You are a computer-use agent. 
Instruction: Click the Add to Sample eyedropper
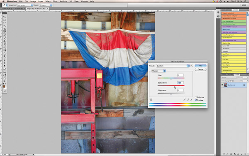(x=188, y=100)
